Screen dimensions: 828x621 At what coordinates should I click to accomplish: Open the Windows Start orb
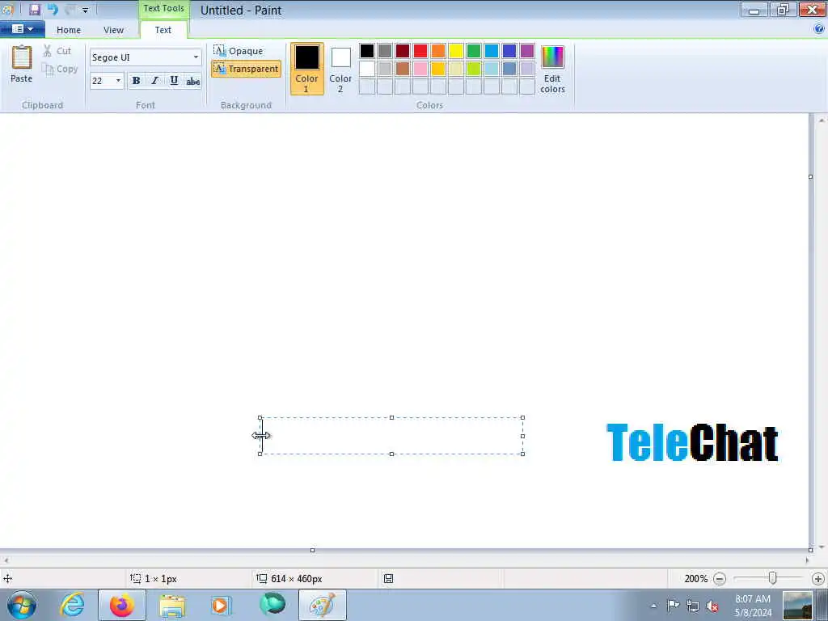[22, 605]
